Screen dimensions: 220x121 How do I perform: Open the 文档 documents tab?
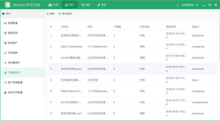point(53,5)
